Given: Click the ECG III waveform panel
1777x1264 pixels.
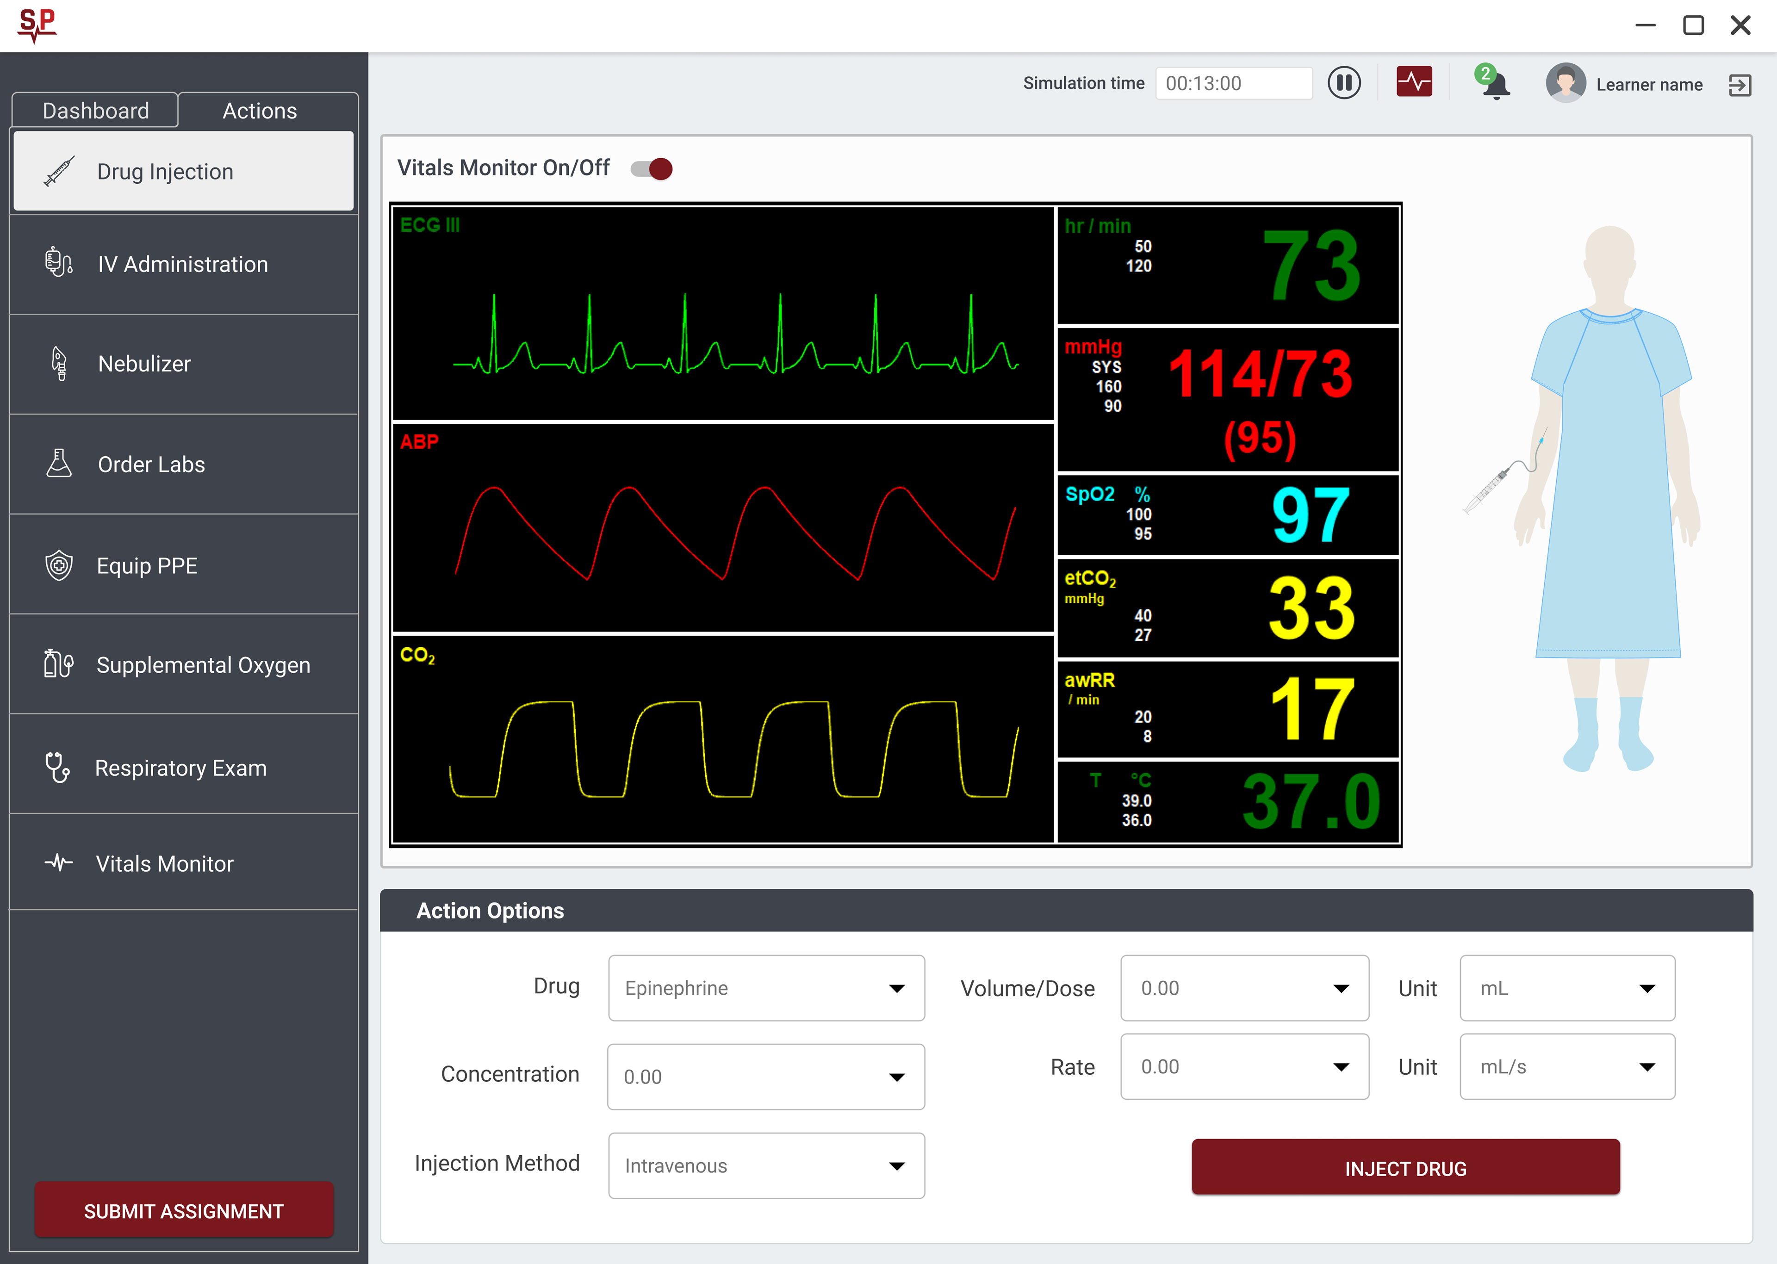Looking at the screenshot, I should pos(723,314).
